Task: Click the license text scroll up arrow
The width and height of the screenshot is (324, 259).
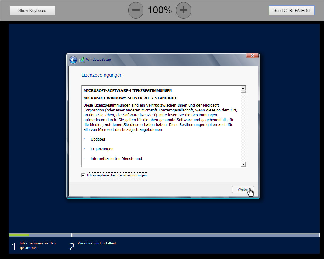Action: [x=243, y=88]
